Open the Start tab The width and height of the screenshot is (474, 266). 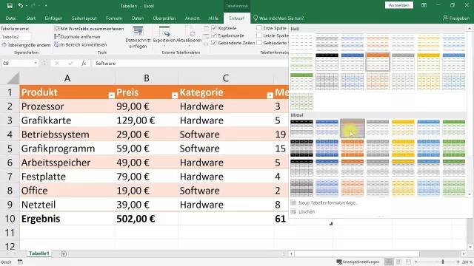[x=31, y=18]
